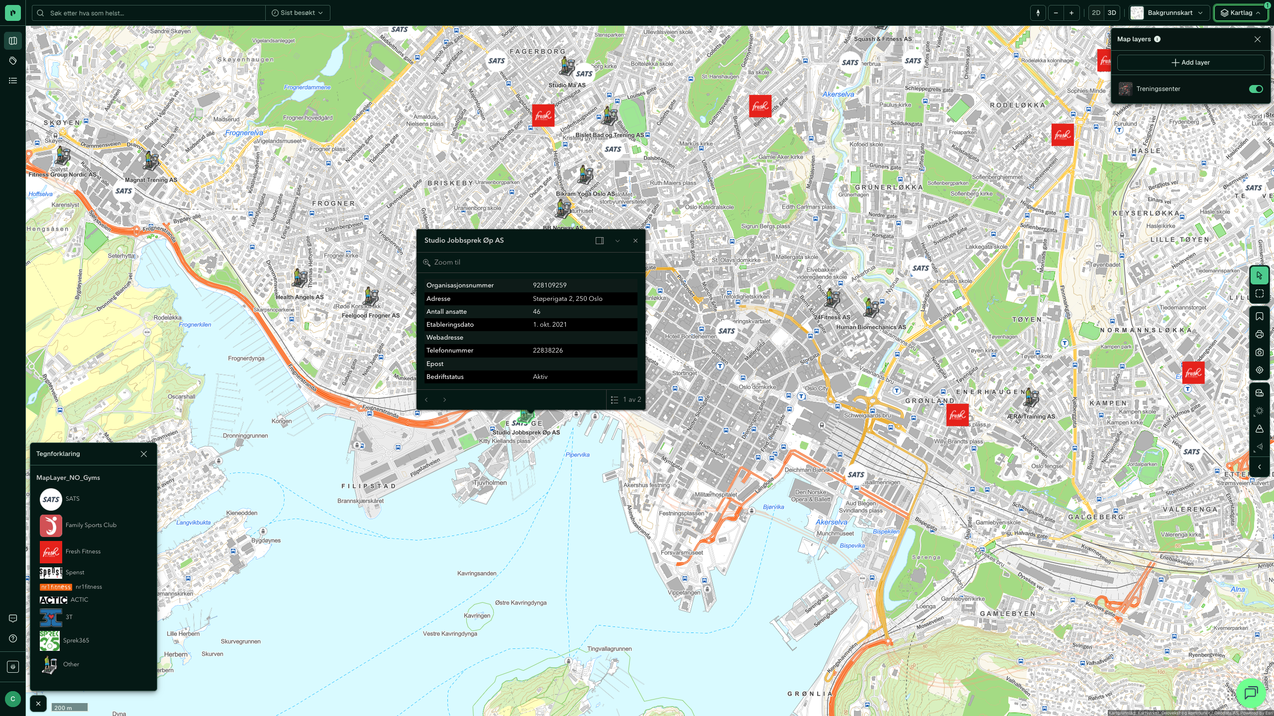Click the Family Sports Club legend entry

pyautogui.click(x=78, y=526)
